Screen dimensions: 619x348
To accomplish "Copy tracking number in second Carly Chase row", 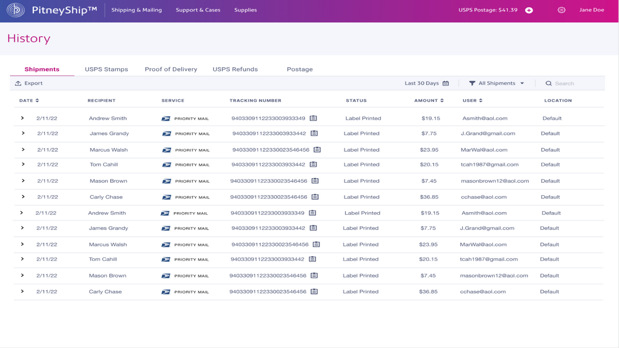I will pos(314,291).
